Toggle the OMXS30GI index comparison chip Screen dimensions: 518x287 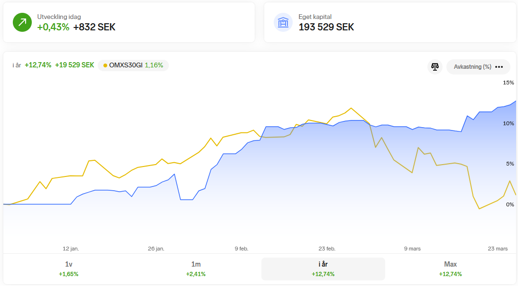pyautogui.click(x=133, y=65)
